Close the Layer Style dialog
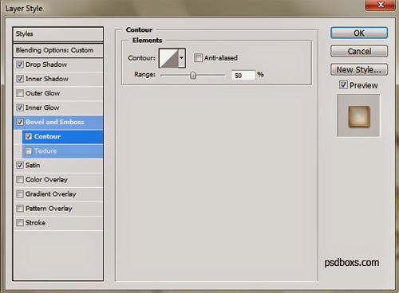399x293 pixels. [381, 5]
